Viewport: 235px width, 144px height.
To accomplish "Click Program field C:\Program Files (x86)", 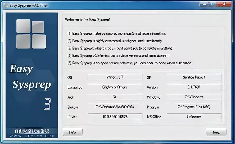I will [x=194, y=107].
